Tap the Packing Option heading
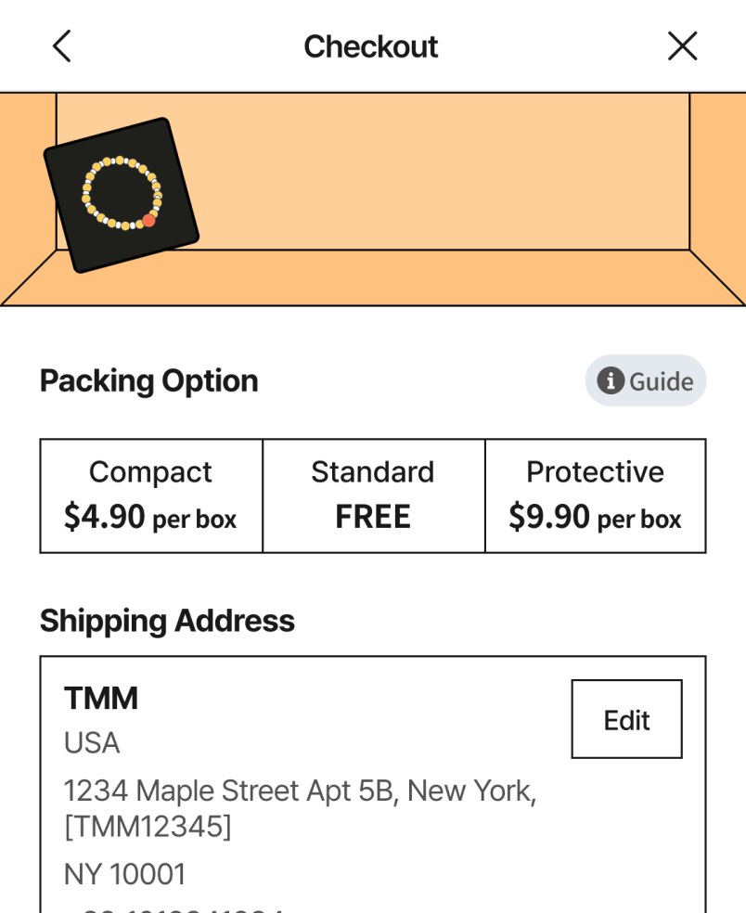 pyautogui.click(x=148, y=380)
